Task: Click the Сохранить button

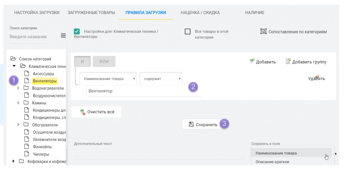Action: [x=203, y=124]
